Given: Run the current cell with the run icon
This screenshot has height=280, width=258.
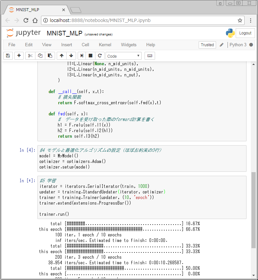Looking at the screenshot, I should [82, 56].
